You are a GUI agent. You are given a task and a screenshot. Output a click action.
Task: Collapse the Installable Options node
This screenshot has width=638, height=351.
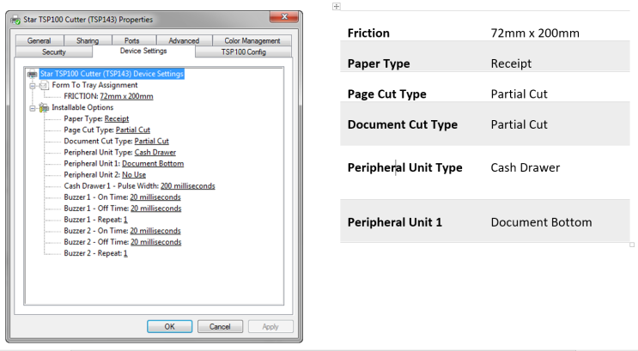click(32, 108)
